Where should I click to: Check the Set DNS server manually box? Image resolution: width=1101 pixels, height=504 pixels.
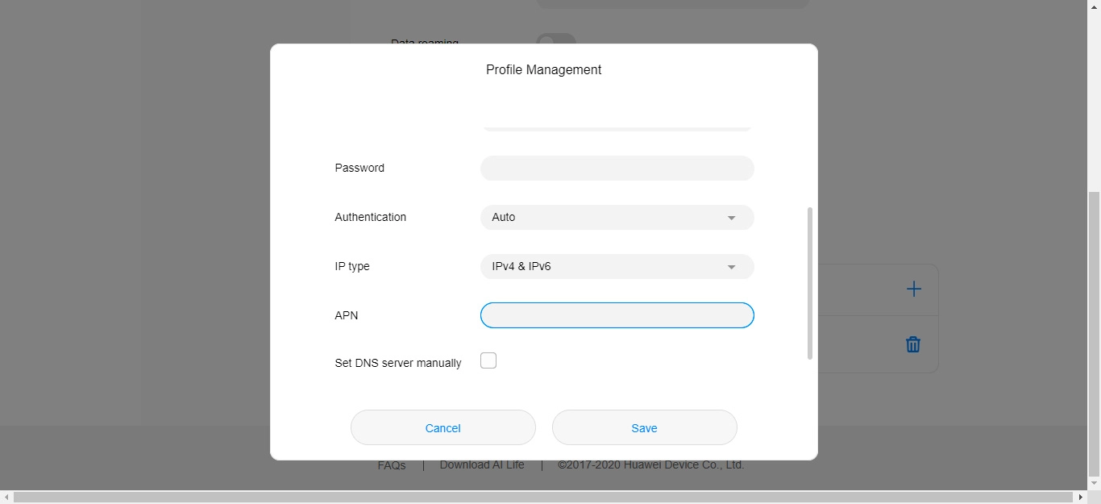pos(488,361)
